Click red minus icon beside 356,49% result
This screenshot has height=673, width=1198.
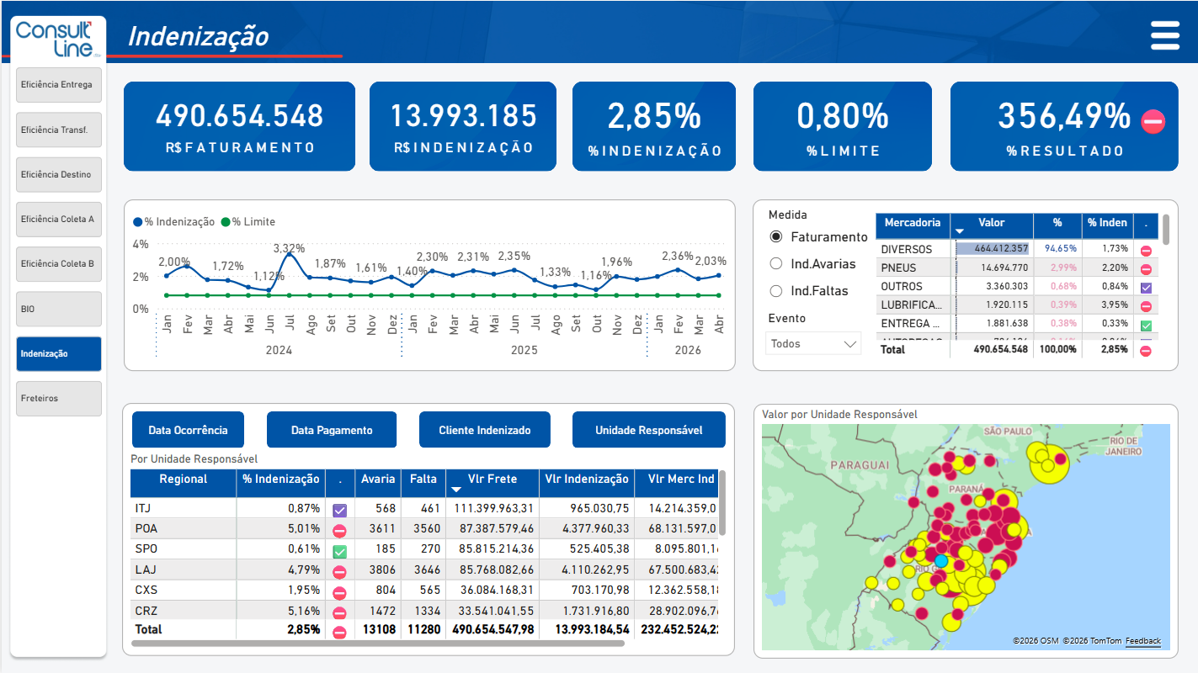coord(1153,122)
